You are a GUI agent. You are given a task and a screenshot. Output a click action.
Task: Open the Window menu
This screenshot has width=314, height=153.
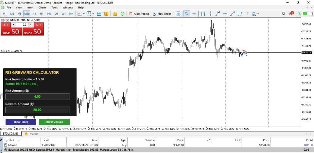pyautogui.click(x=68, y=7)
